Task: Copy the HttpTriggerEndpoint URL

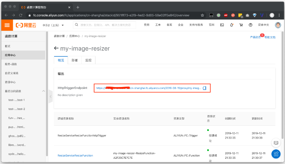Action: pyautogui.click(x=205, y=88)
